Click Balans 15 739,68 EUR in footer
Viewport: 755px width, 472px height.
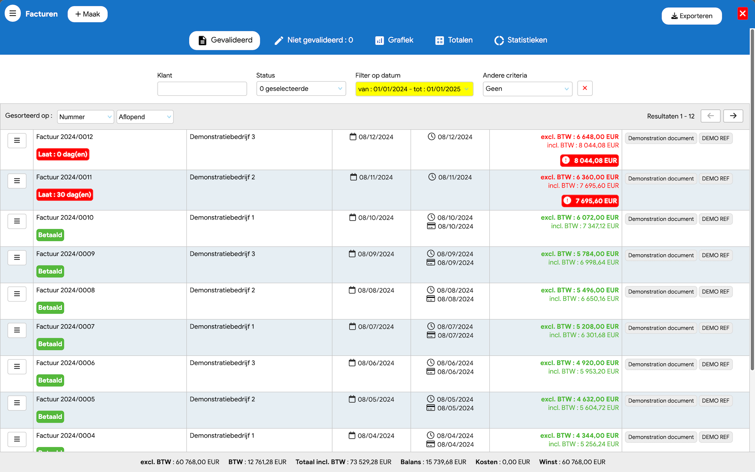coord(433,462)
